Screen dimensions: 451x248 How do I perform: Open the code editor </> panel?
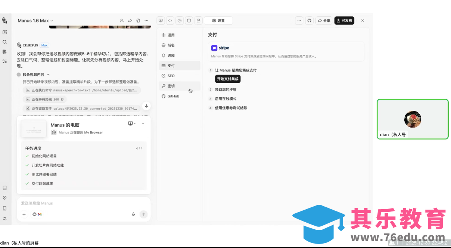pos(170,21)
